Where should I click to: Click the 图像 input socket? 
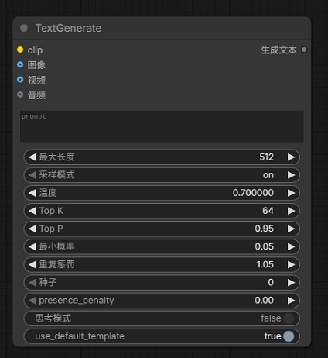[x=20, y=64]
